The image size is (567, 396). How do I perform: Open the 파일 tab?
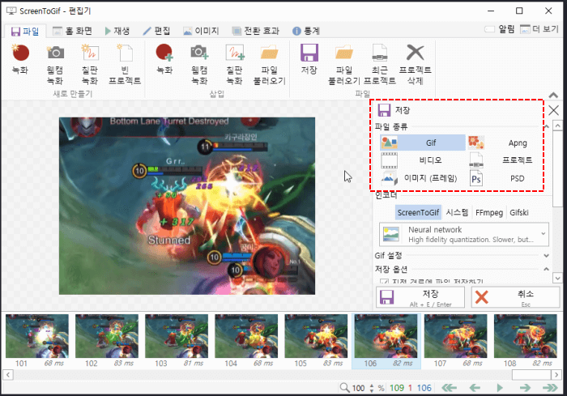pos(25,31)
